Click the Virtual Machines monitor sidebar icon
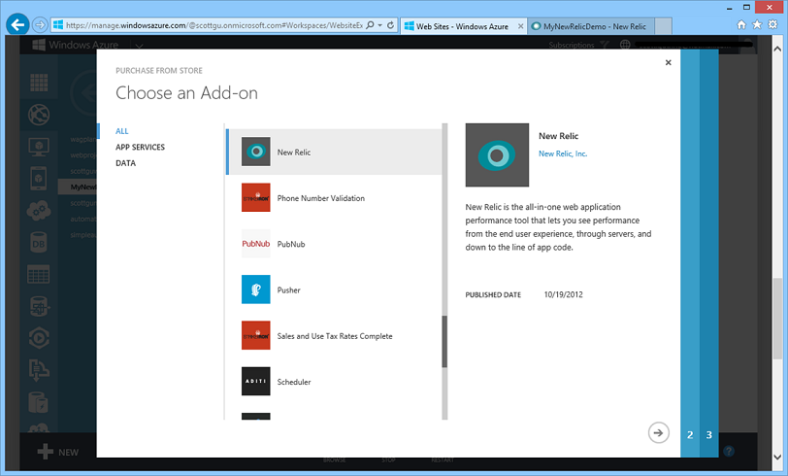This screenshot has width=788, height=476. 39,147
